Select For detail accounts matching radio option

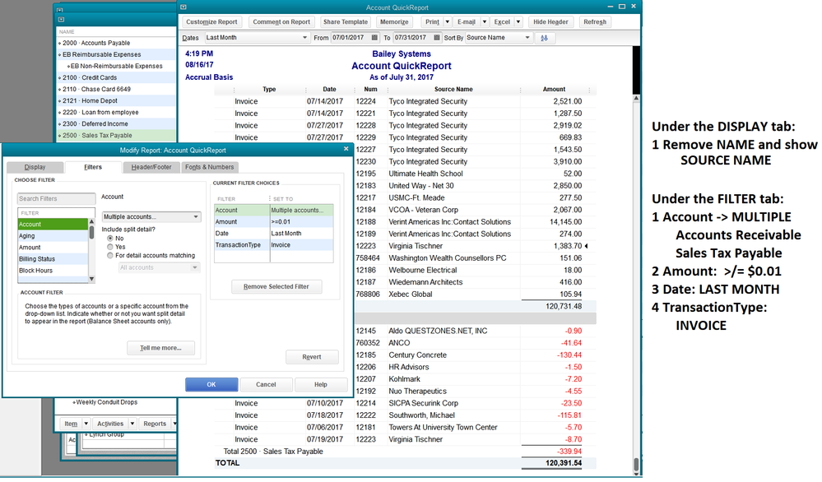pos(110,256)
